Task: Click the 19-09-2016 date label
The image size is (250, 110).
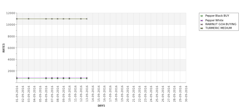Action: (x=122, y=94)
